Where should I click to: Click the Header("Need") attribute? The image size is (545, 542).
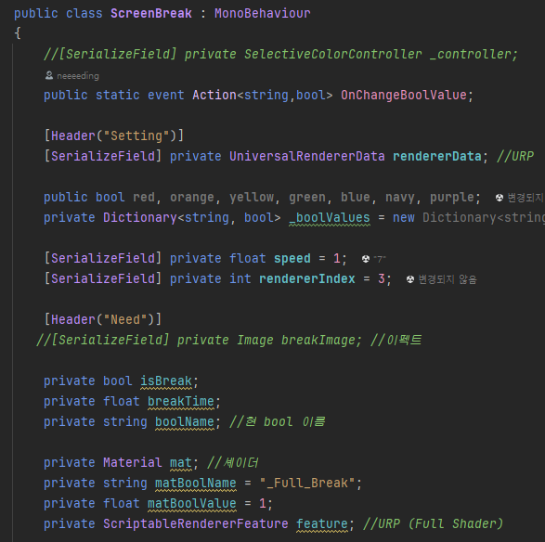[x=103, y=319]
